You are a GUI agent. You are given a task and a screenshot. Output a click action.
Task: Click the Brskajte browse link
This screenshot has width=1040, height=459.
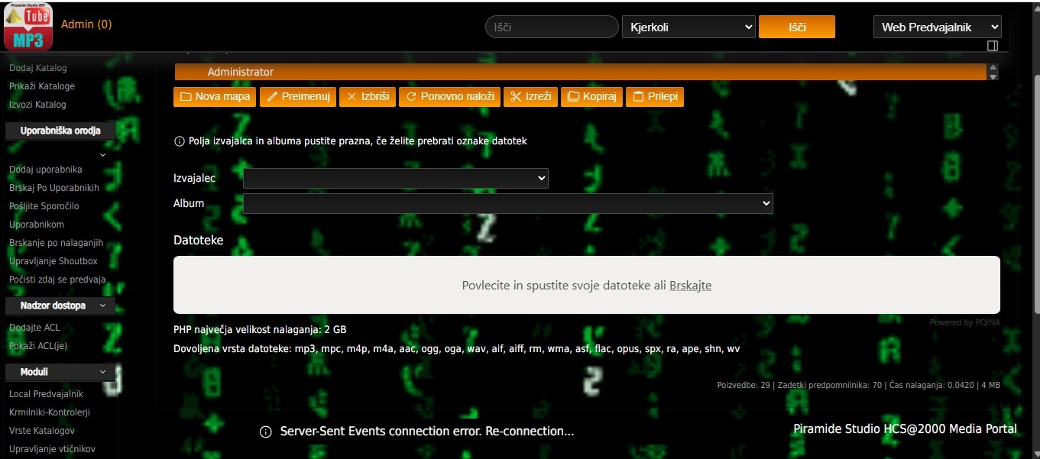pos(690,286)
